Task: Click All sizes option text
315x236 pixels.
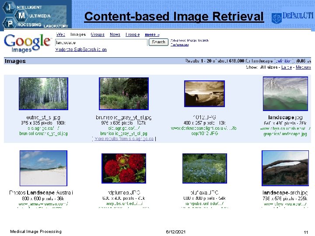Action: click(x=269, y=67)
